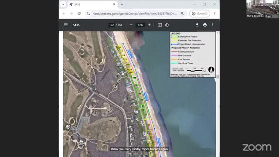The height and width of the screenshot is (157, 279).
Task: Open PDF viewer more actions menu
Action: [x=213, y=25]
